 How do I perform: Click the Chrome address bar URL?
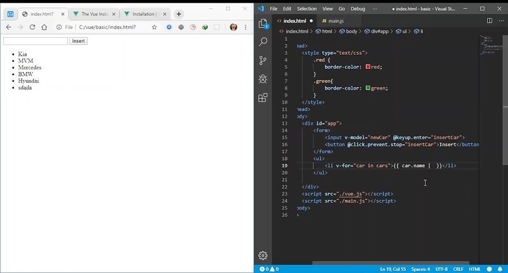pyautogui.click(x=107, y=27)
